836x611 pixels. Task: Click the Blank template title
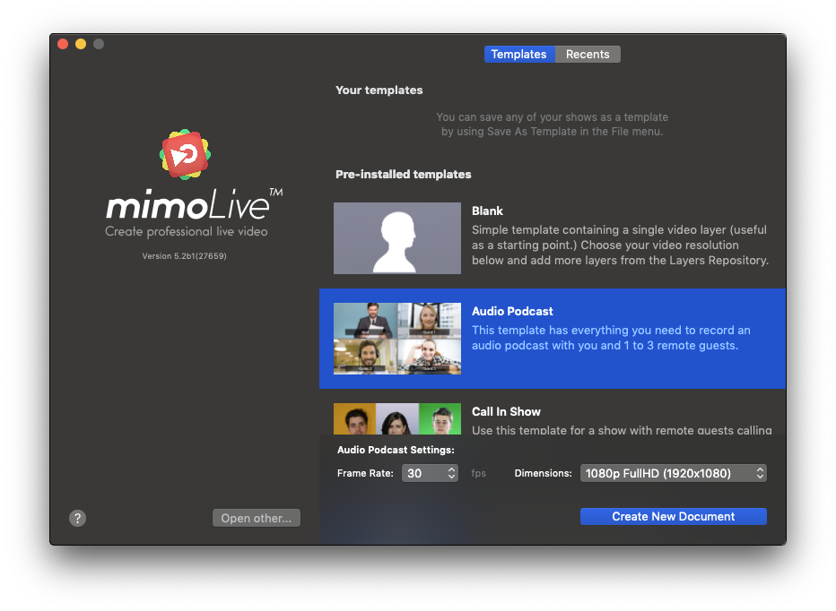tap(487, 211)
